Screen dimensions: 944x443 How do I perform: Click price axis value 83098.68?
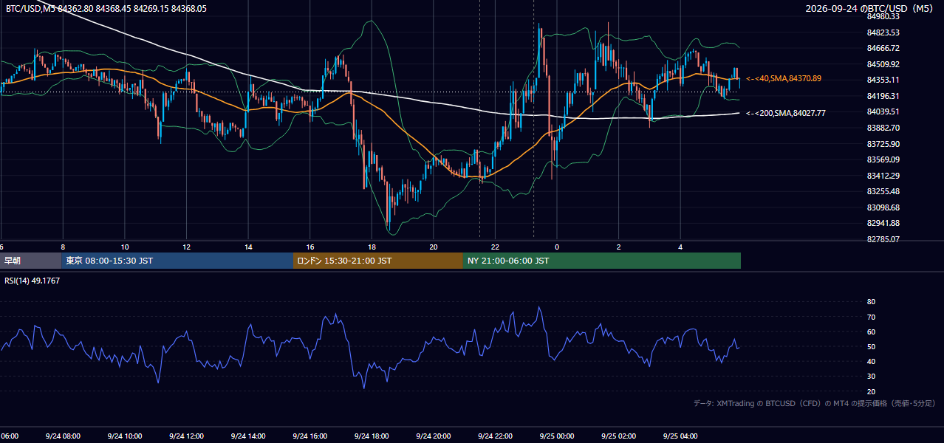click(x=883, y=207)
